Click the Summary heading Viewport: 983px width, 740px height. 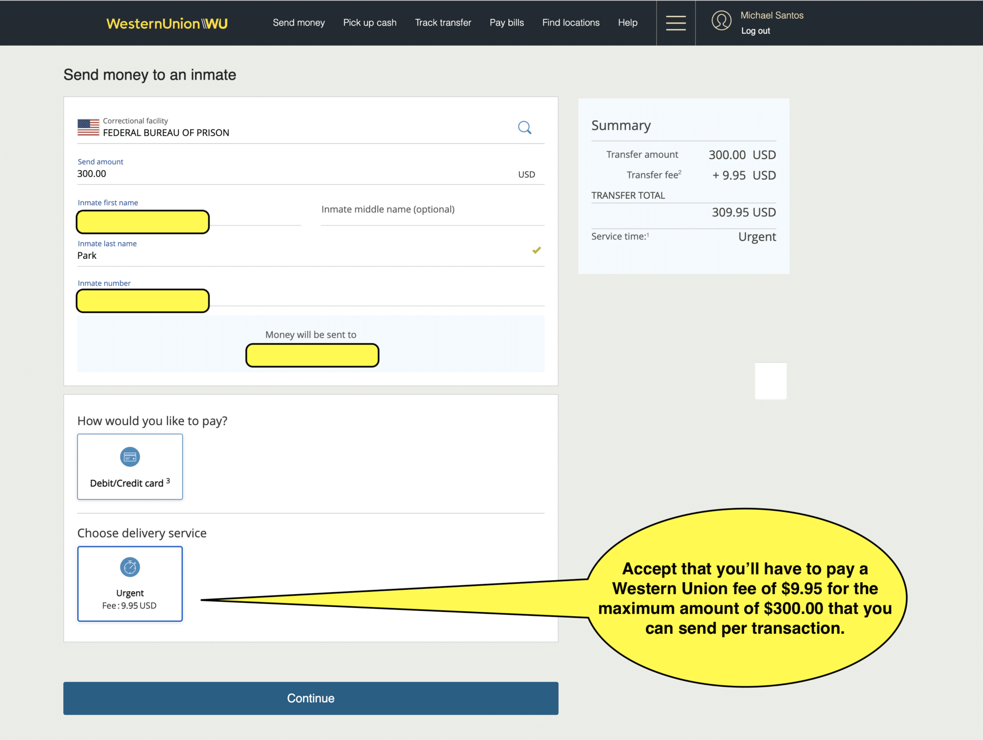click(621, 125)
